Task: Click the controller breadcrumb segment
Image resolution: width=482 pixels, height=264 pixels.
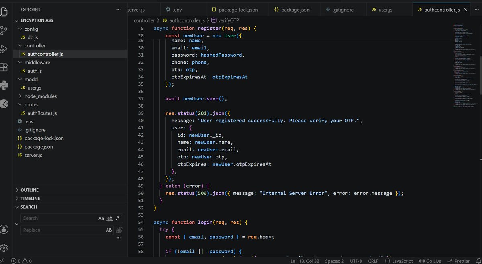Action: tap(144, 20)
